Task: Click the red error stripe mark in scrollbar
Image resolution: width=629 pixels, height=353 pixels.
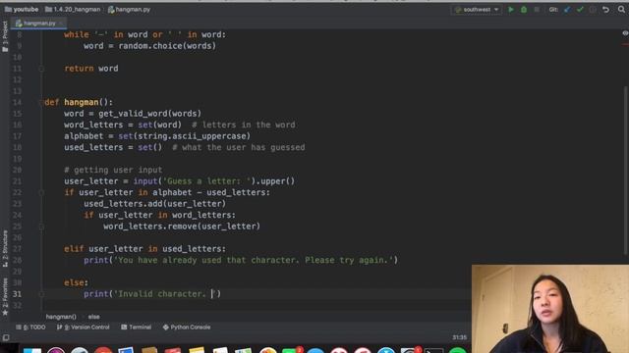Action: (625, 44)
